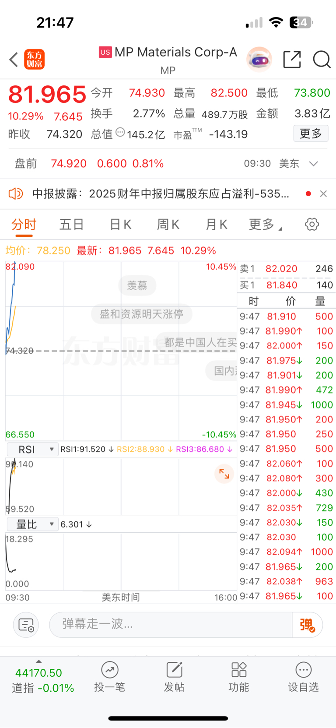Image resolution: width=336 pixels, height=728 pixels.
Task: Expand the chart to fullscreen
Action: click(x=224, y=474)
